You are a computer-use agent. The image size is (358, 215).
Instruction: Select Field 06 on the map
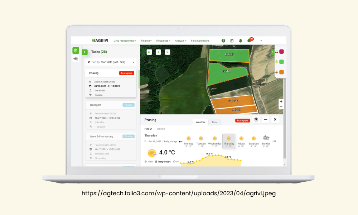pyautogui.click(x=233, y=101)
